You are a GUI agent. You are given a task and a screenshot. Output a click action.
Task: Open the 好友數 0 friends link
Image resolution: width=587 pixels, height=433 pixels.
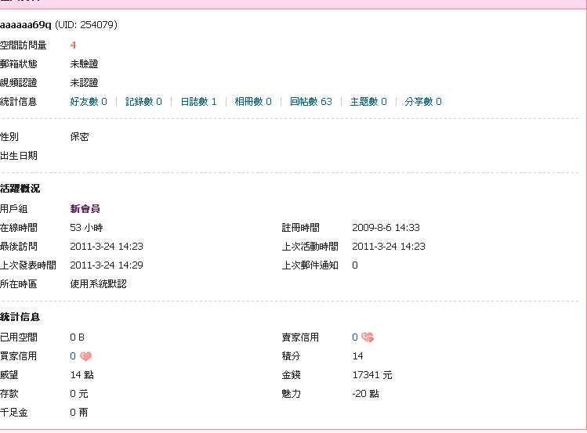[x=88, y=102]
